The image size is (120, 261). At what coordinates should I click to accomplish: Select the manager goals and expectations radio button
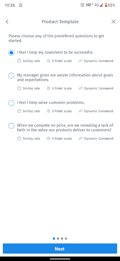pyautogui.click(x=11, y=76)
